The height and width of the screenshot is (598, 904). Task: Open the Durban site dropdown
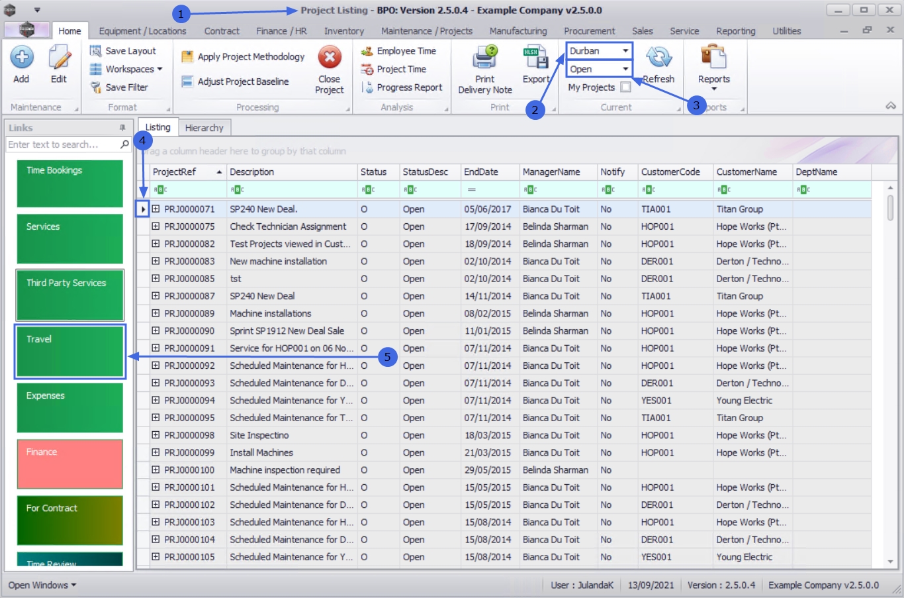tap(625, 51)
